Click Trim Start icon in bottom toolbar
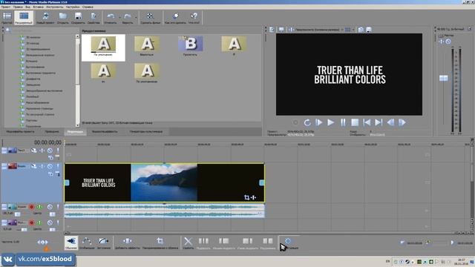This screenshot has height=267, width=475. [224, 243]
